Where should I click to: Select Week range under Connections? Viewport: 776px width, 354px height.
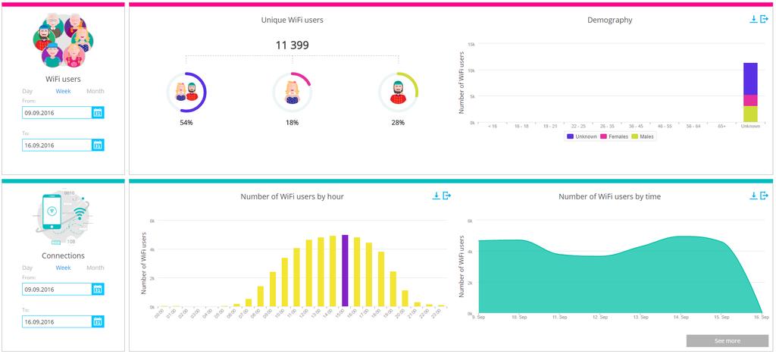(x=64, y=268)
